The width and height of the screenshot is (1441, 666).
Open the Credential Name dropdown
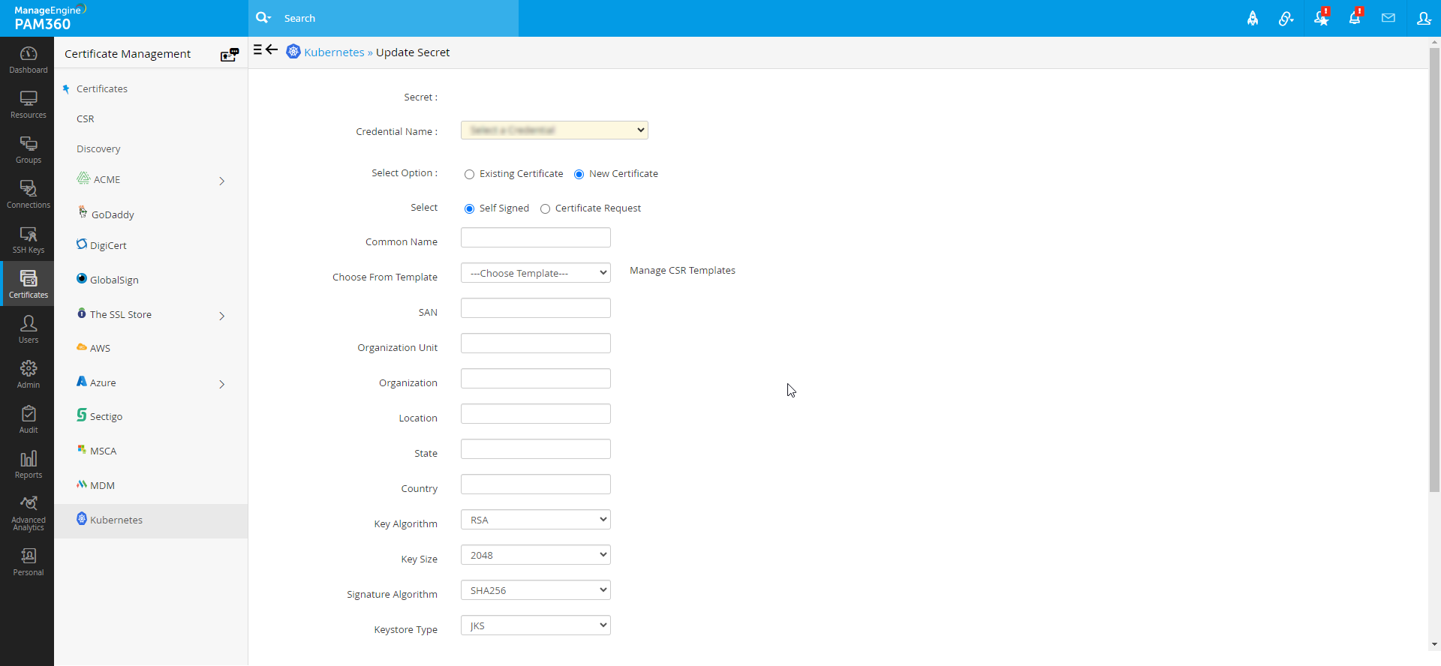click(555, 130)
